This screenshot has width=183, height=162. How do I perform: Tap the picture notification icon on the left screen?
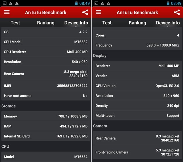click(x=4, y=3)
